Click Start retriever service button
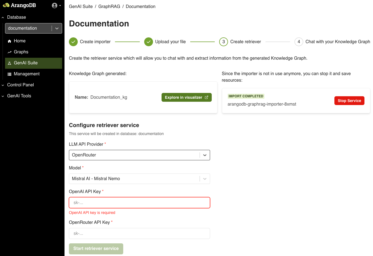373x256 pixels. (96, 249)
